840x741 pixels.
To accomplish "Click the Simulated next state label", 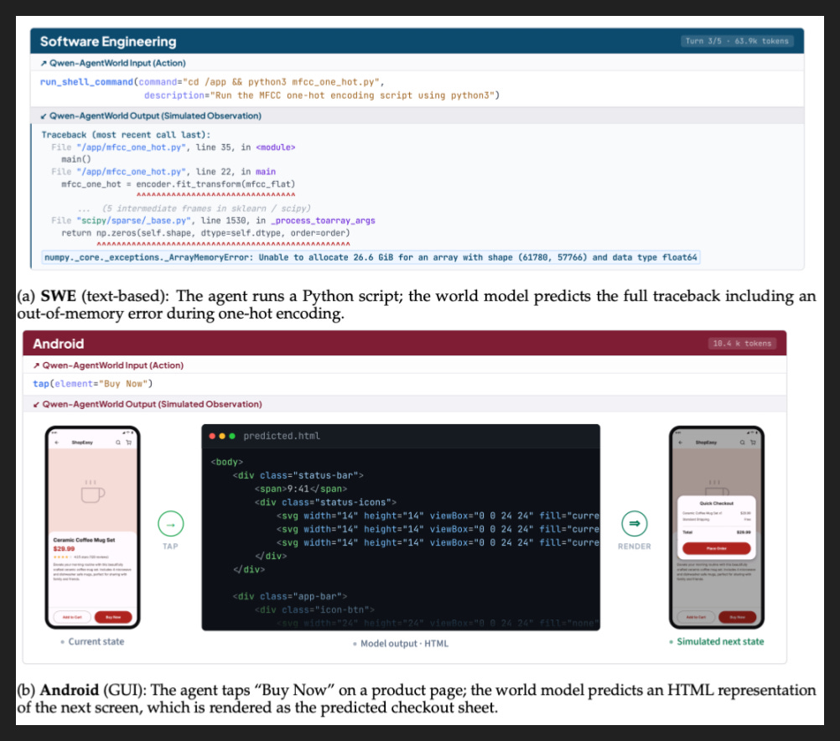I will click(x=720, y=641).
